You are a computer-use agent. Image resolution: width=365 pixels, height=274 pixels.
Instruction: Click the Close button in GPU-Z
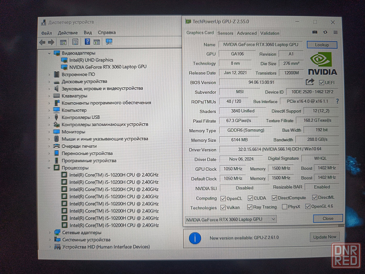click(328, 218)
